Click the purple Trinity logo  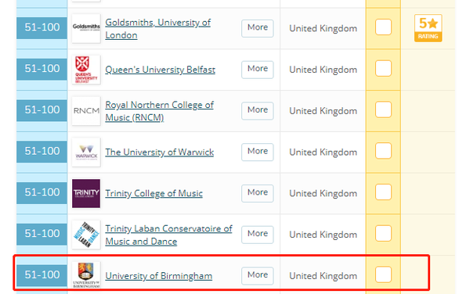click(x=86, y=193)
